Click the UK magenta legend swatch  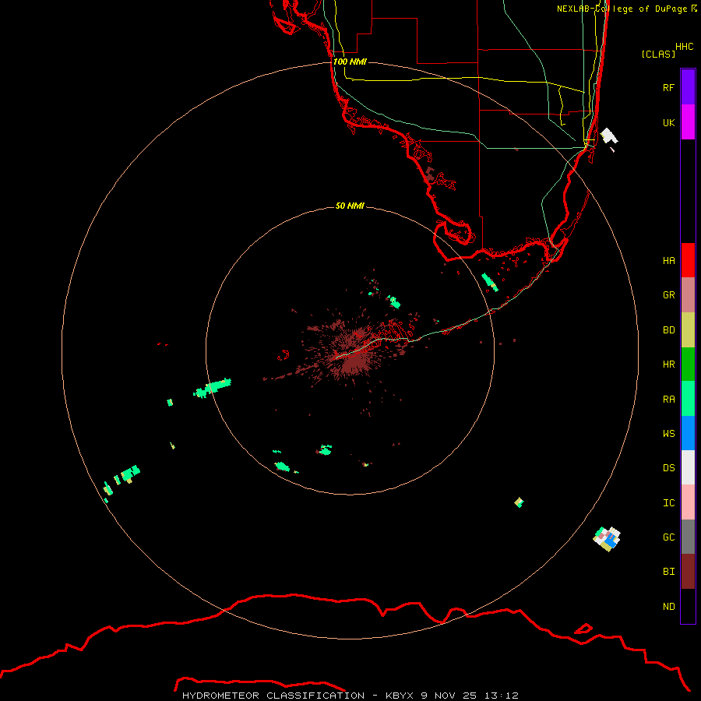[688, 122]
